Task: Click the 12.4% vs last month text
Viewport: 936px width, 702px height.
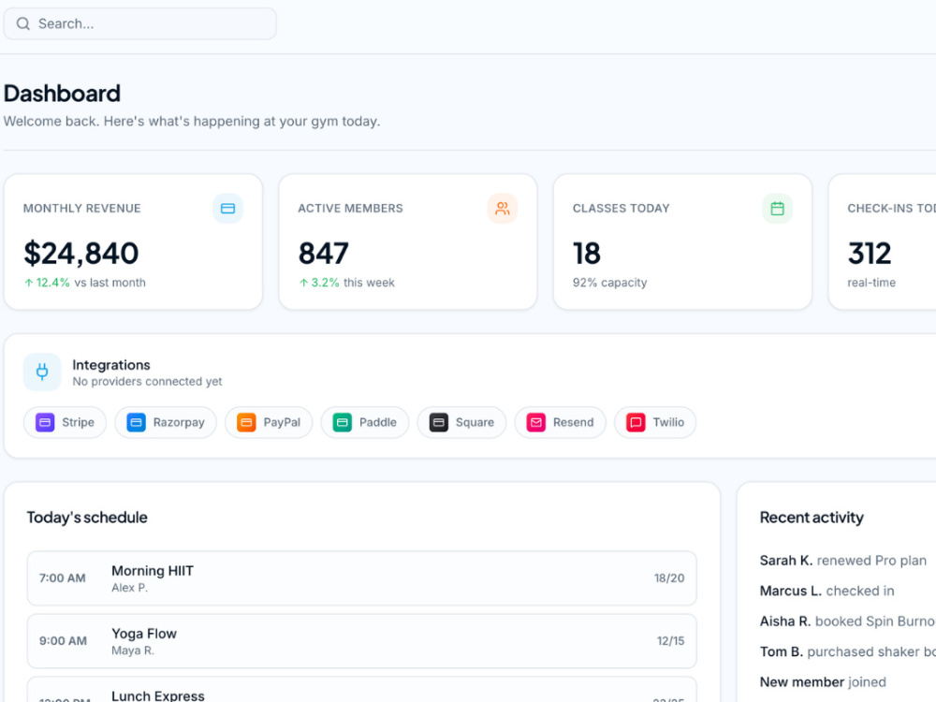Action: (x=85, y=283)
